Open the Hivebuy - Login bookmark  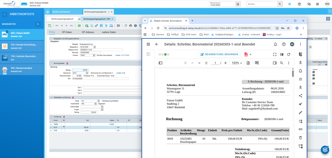coord(272,34)
